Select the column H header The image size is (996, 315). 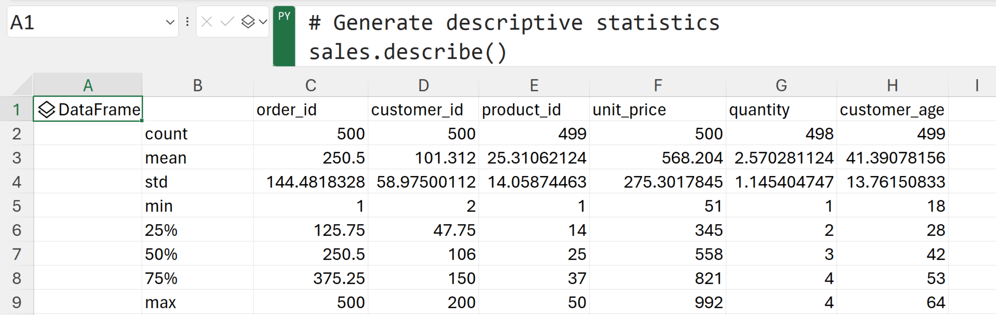[892, 86]
